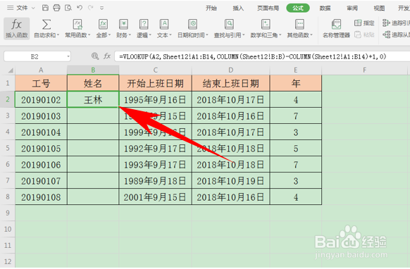Switch to the 开始 tab
This screenshot has width=410, height=269.
click(x=211, y=8)
